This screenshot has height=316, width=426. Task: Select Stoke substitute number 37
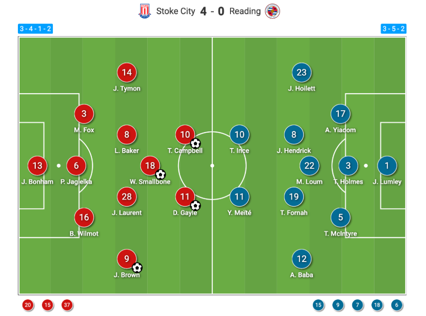(67, 305)
